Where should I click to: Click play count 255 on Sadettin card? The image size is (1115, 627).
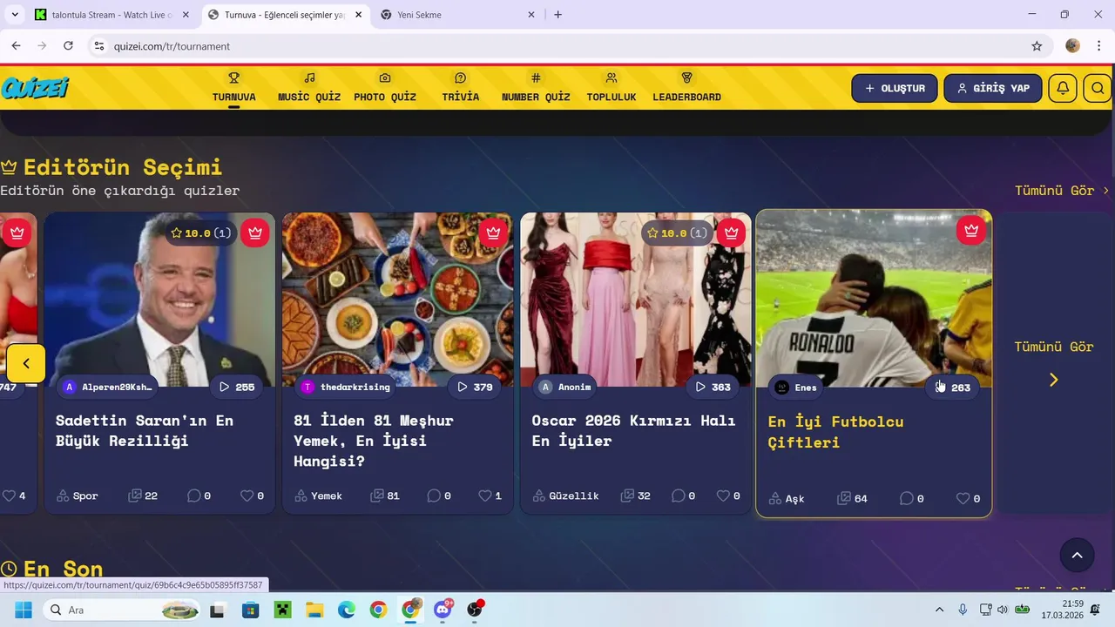(237, 387)
